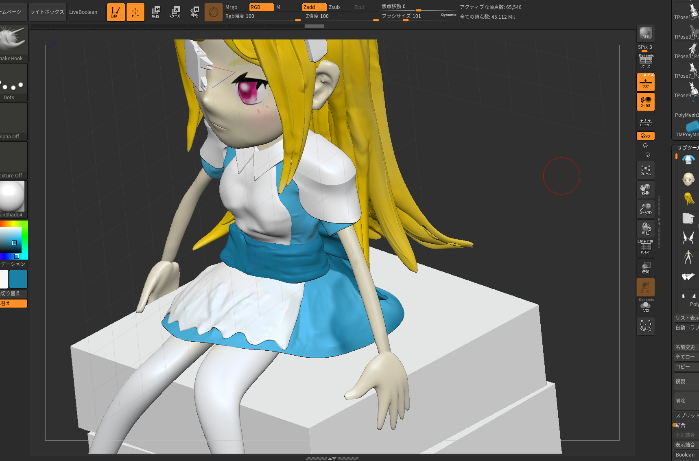Select the Scale (スケール) transform tool
Screen dimensions: 699x461
click(175, 12)
